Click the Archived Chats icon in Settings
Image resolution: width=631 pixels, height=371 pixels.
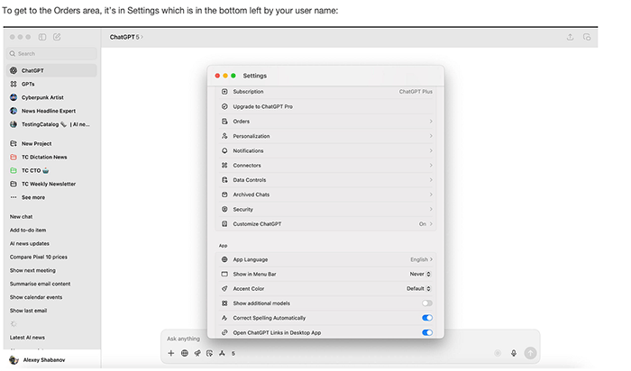pos(224,195)
